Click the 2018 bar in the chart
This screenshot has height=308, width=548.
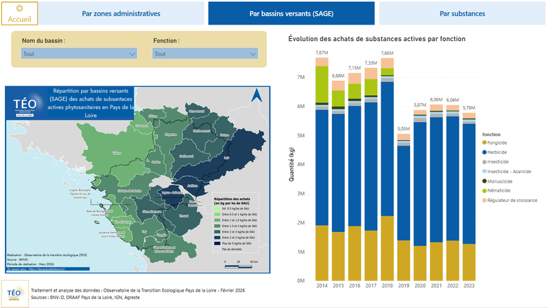point(388,169)
